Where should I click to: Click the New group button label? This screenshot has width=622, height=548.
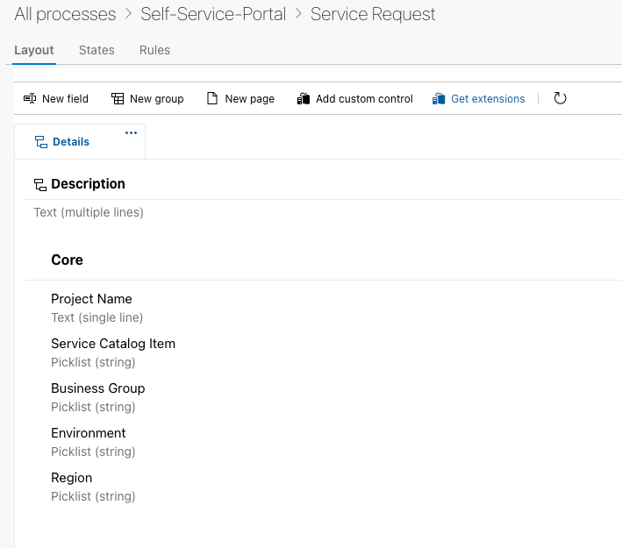[x=157, y=98]
